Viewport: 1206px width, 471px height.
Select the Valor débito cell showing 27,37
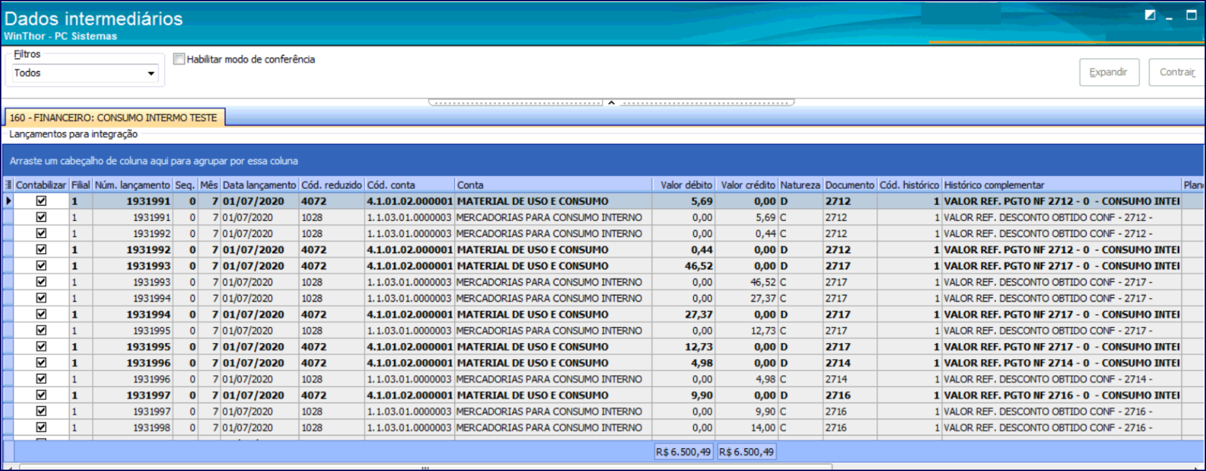pyautogui.click(x=684, y=314)
